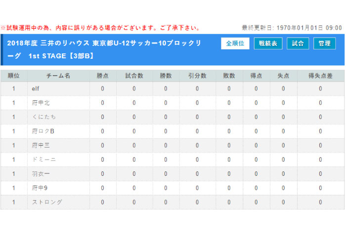Click the 順位 column header
This screenshot has height=247, width=346.
pyautogui.click(x=14, y=76)
